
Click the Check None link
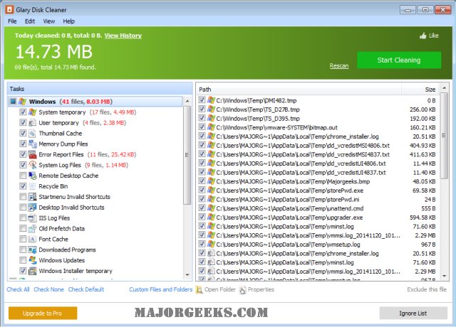[x=48, y=289]
